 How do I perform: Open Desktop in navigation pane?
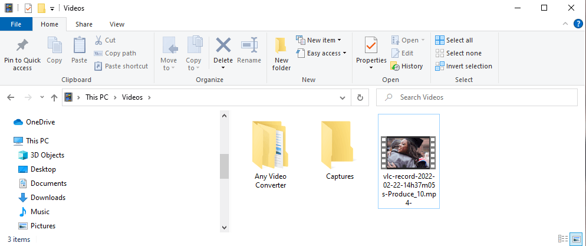37,169
